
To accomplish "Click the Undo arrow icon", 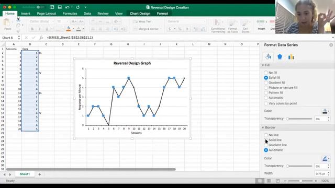I will coord(68,7).
